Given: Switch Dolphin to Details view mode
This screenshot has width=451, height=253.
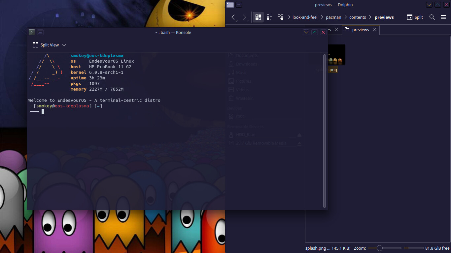Looking at the screenshot, I should (x=281, y=17).
